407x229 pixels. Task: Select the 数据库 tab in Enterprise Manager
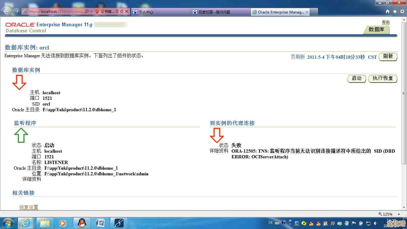tap(376, 30)
